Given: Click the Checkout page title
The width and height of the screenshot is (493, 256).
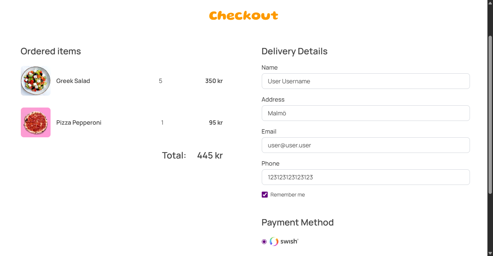Looking at the screenshot, I should (244, 16).
